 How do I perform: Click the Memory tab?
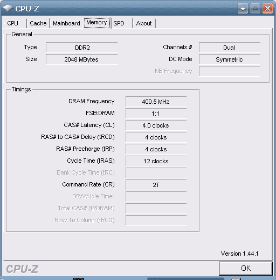tap(96, 23)
